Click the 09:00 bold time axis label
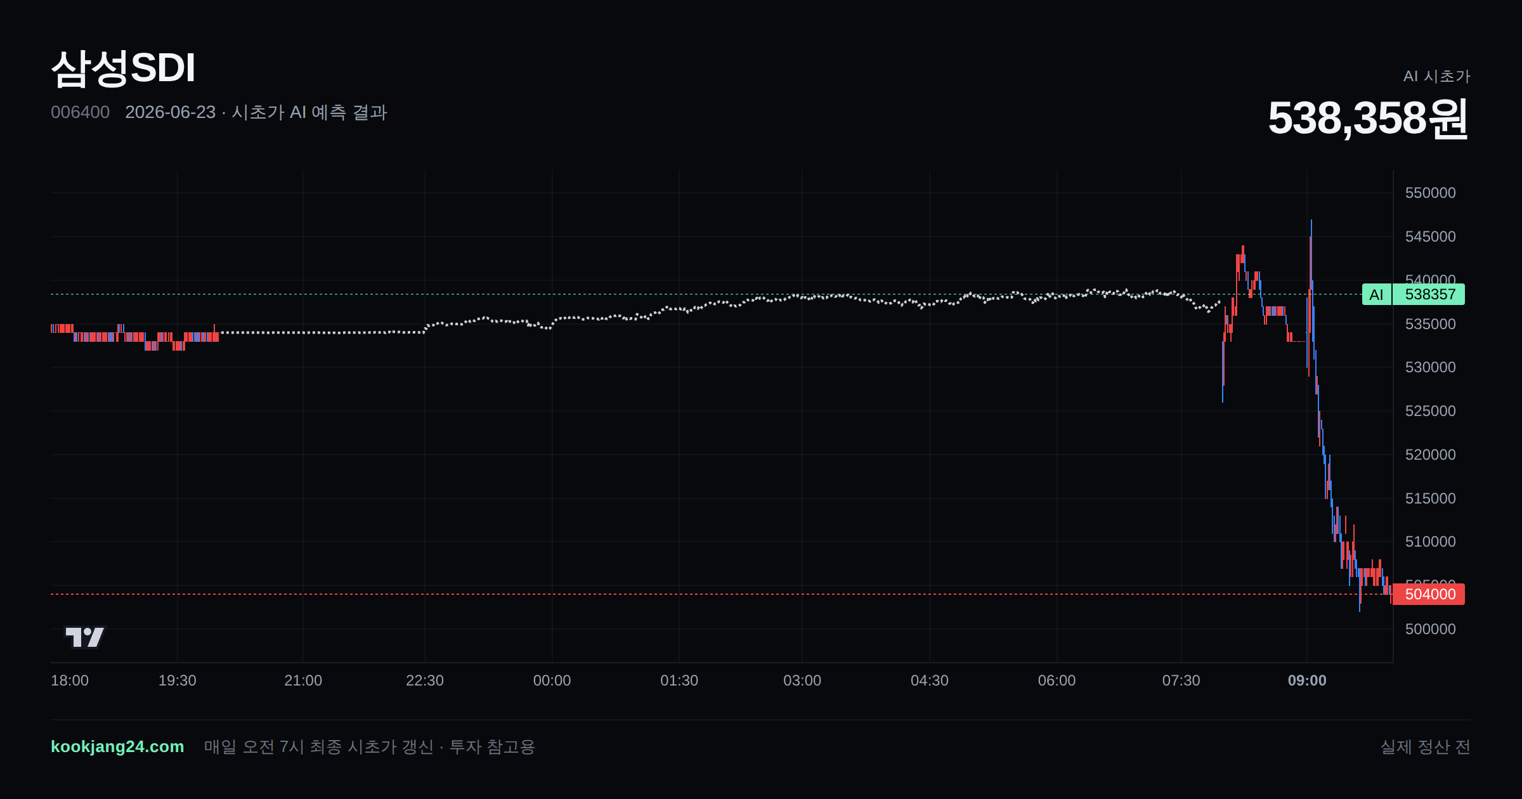 [x=1307, y=680]
